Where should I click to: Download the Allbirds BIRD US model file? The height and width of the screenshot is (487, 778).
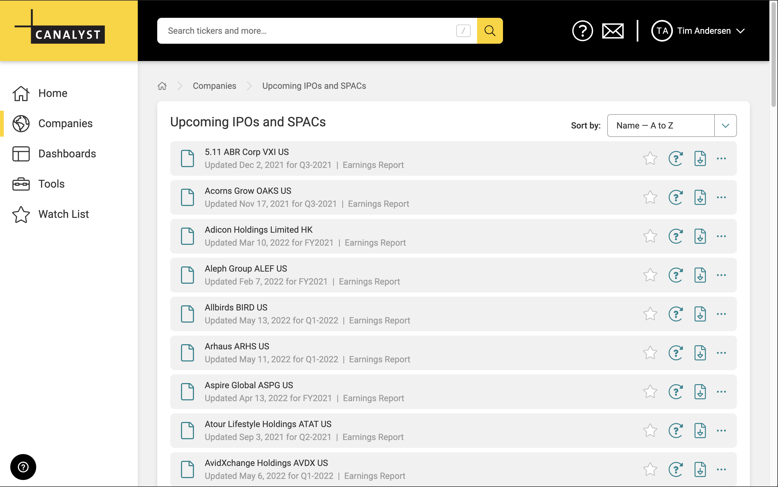coord(700,314)
